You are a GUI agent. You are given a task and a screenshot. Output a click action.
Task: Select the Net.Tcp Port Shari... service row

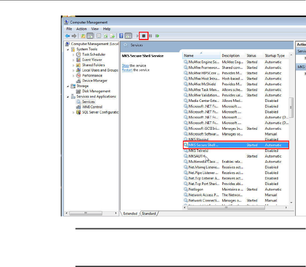pos(236,184)
